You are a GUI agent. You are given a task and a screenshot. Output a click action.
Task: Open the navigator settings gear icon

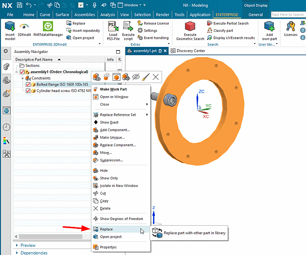tap(6, 51)
